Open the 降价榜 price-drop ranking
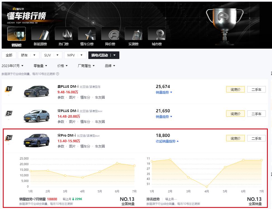 110,36
